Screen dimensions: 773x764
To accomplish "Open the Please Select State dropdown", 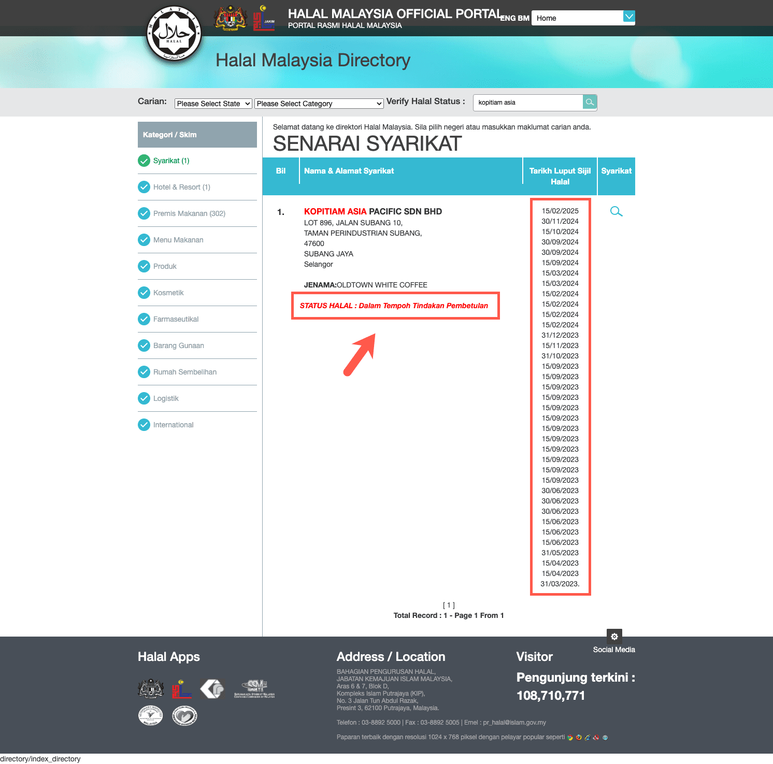I will tap(213, 104).
